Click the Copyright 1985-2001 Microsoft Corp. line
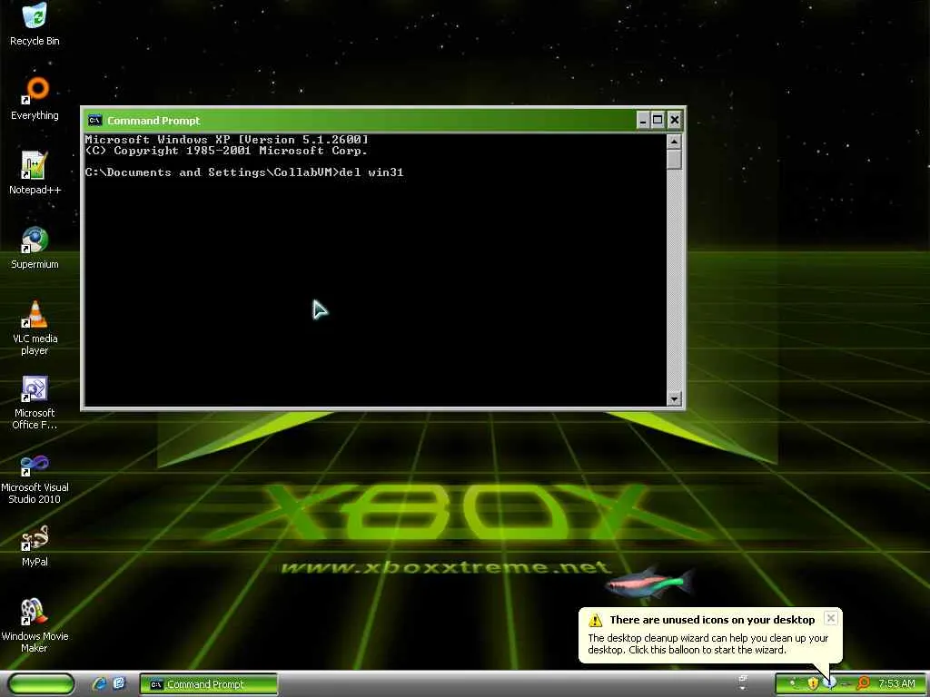The height and width of the screenshot is (697, 930). pyautogui.click(x=226, y=151)
